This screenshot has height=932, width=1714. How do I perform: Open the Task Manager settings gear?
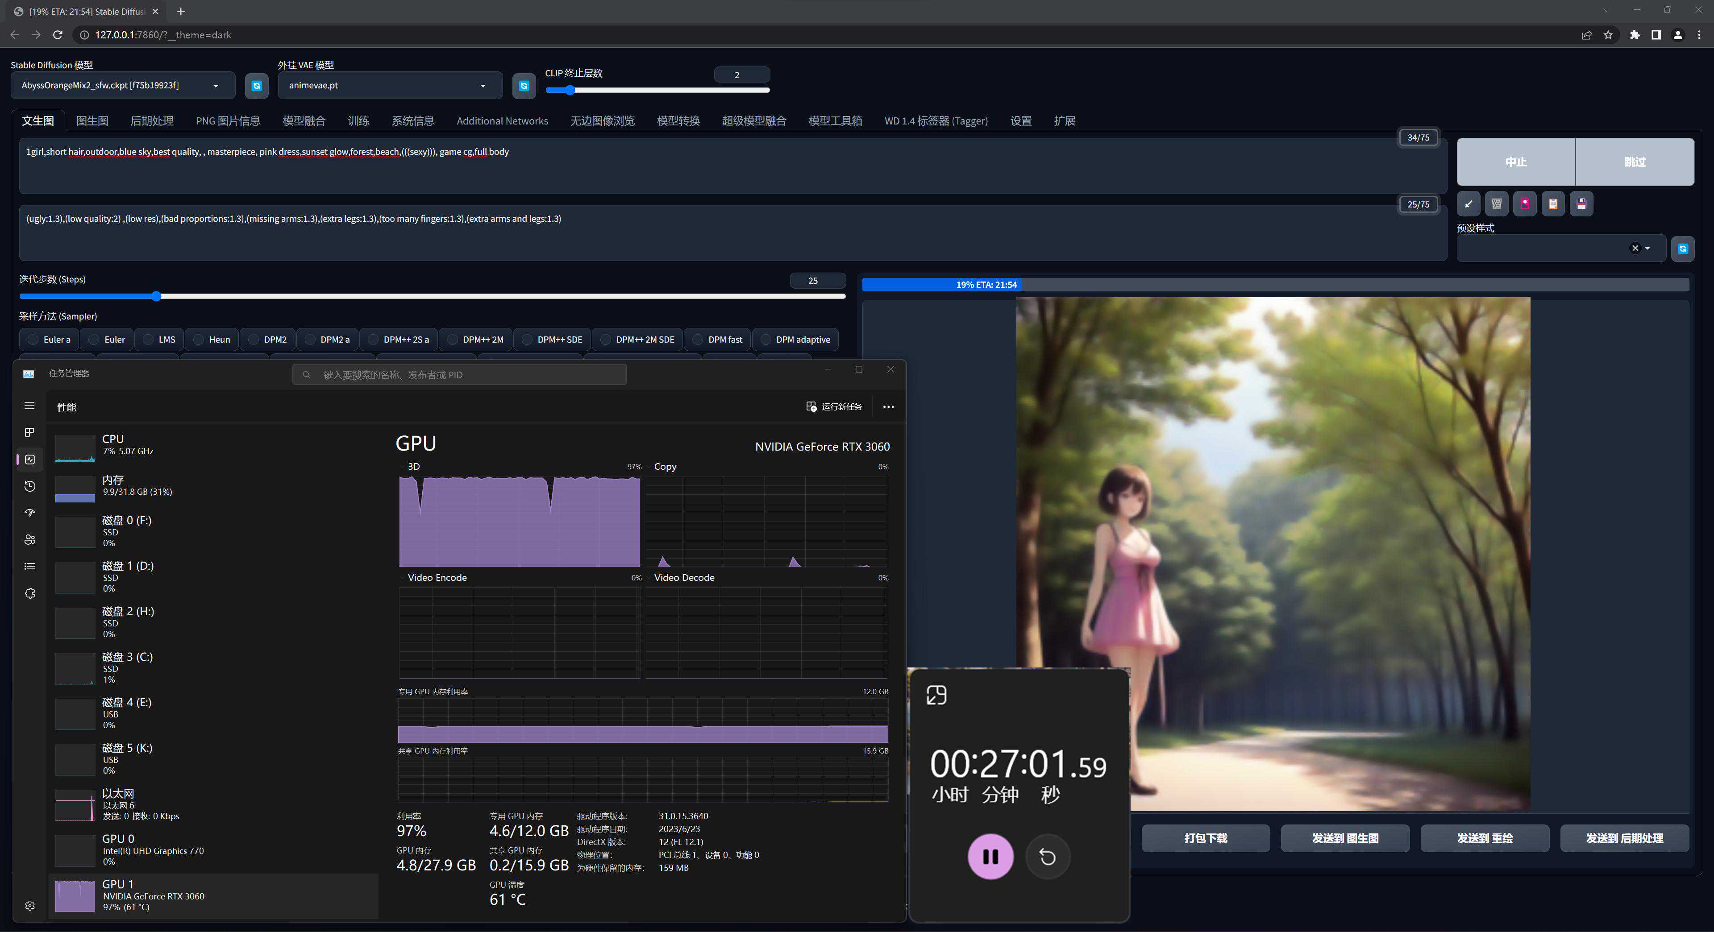click(29, 905)
